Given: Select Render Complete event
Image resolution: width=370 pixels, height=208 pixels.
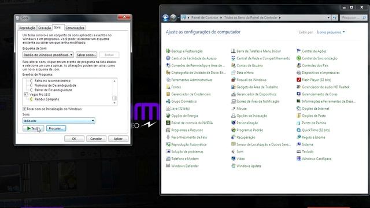Looking at the screenshot, I should 47,99.
